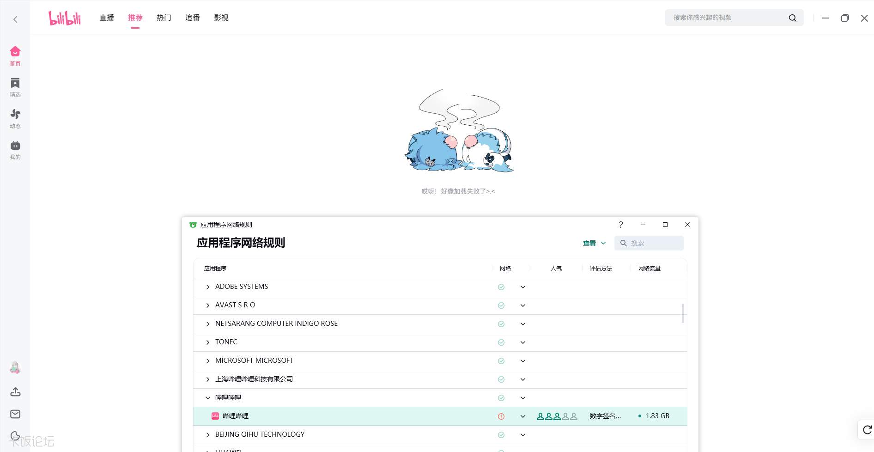Image resolution: width=874 pixels, height=452 pixels.
Task: Expand the ADOBE SYSTEMS group
Action: coord(208,287)
